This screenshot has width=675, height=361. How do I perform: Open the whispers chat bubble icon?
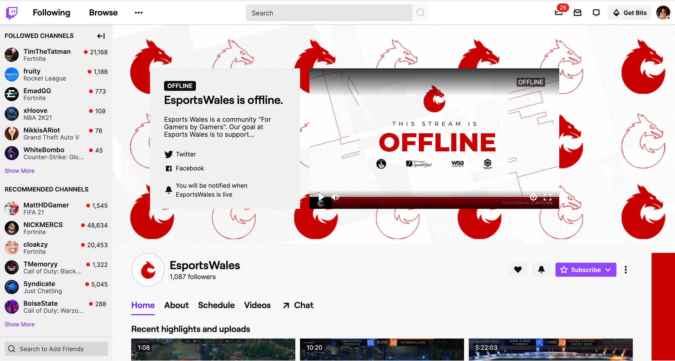click(596, 13)
